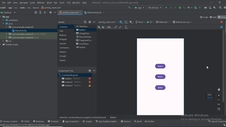Switch editor to Split view
The height and width of the screenshot is (127, 226).
[x=213, y=17]
